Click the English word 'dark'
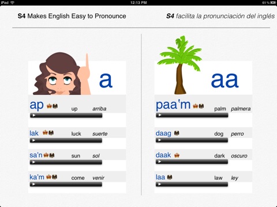The height and width of the screenshot is (207, 277). [x=219, y=156]
